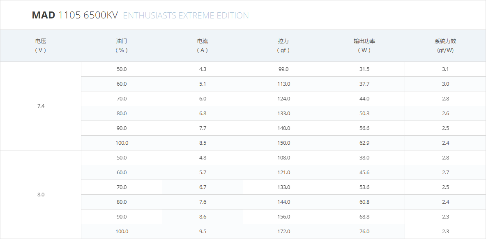Click the "MAD 1105 6500KV" title
Screen dimensions: 486x239
coord(75,15)
